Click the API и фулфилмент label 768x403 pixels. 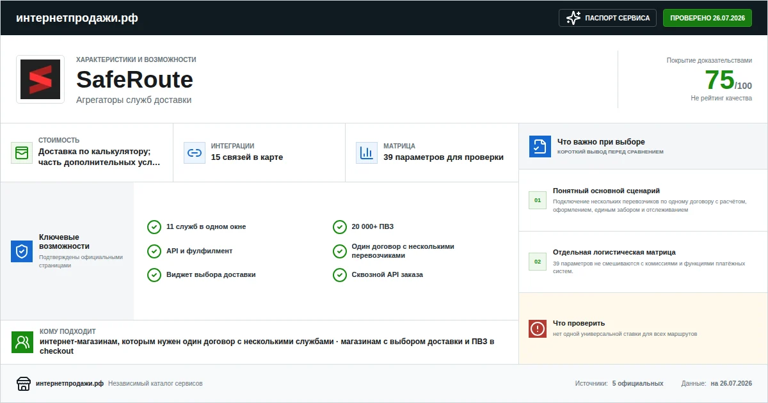pos(199,251)
